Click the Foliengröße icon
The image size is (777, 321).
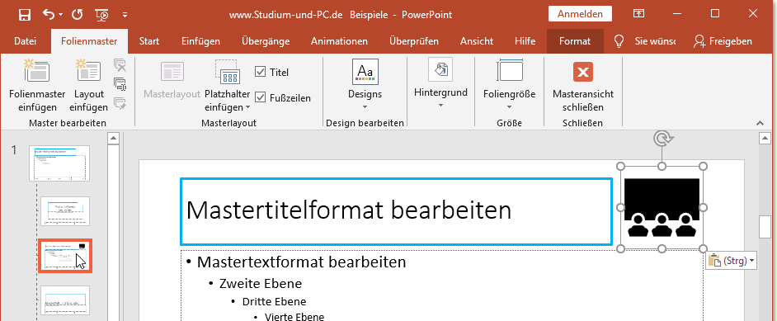pos(510,70)
